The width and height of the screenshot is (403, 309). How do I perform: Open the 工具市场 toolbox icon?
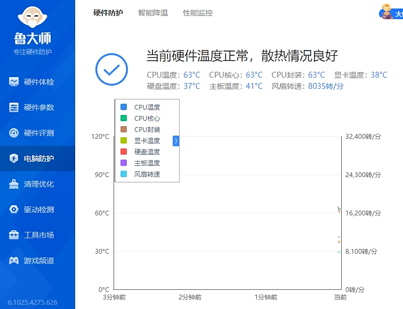point(14,235)
